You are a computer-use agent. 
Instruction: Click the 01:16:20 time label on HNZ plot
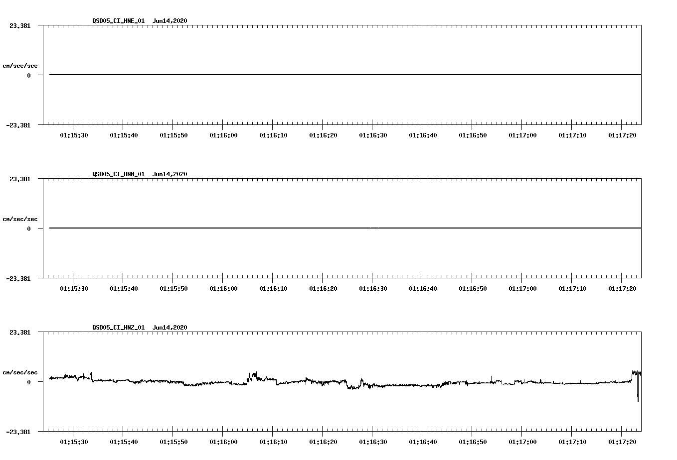pos(323,442)
